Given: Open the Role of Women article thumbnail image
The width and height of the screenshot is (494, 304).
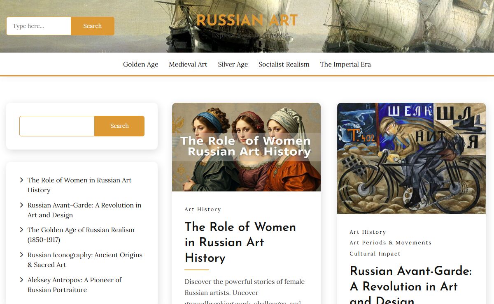Looking at the screenshot, I should click(246, 147).
